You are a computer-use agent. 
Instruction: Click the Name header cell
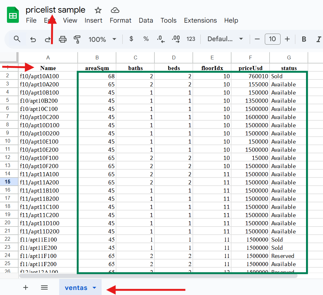tap(48, 68)
